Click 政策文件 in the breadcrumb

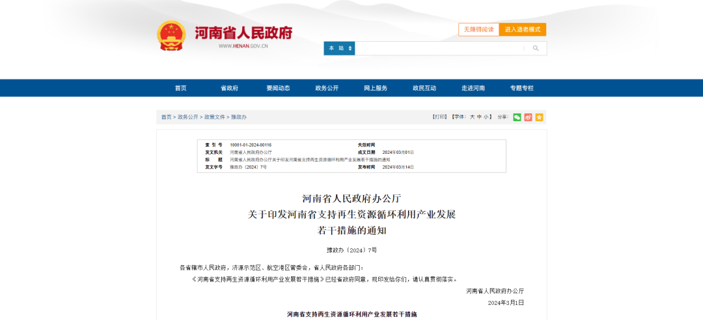pyautogui.click(x=214, y=117)
